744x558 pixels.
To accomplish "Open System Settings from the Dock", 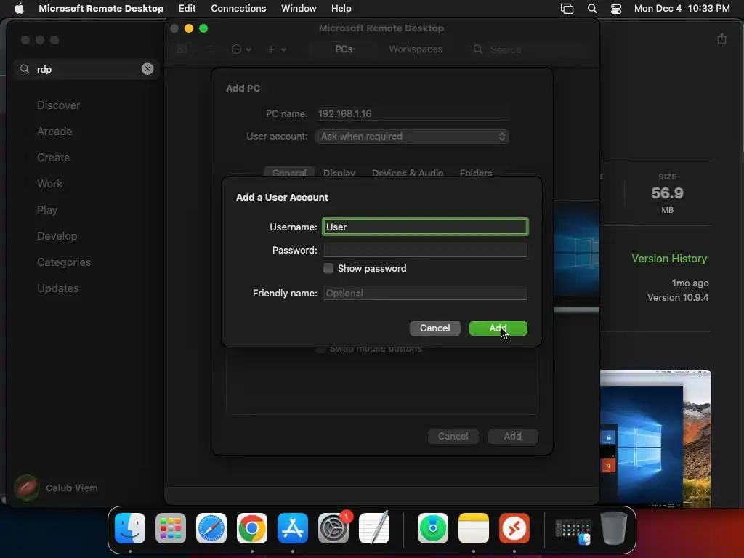I will click(333, 527).
